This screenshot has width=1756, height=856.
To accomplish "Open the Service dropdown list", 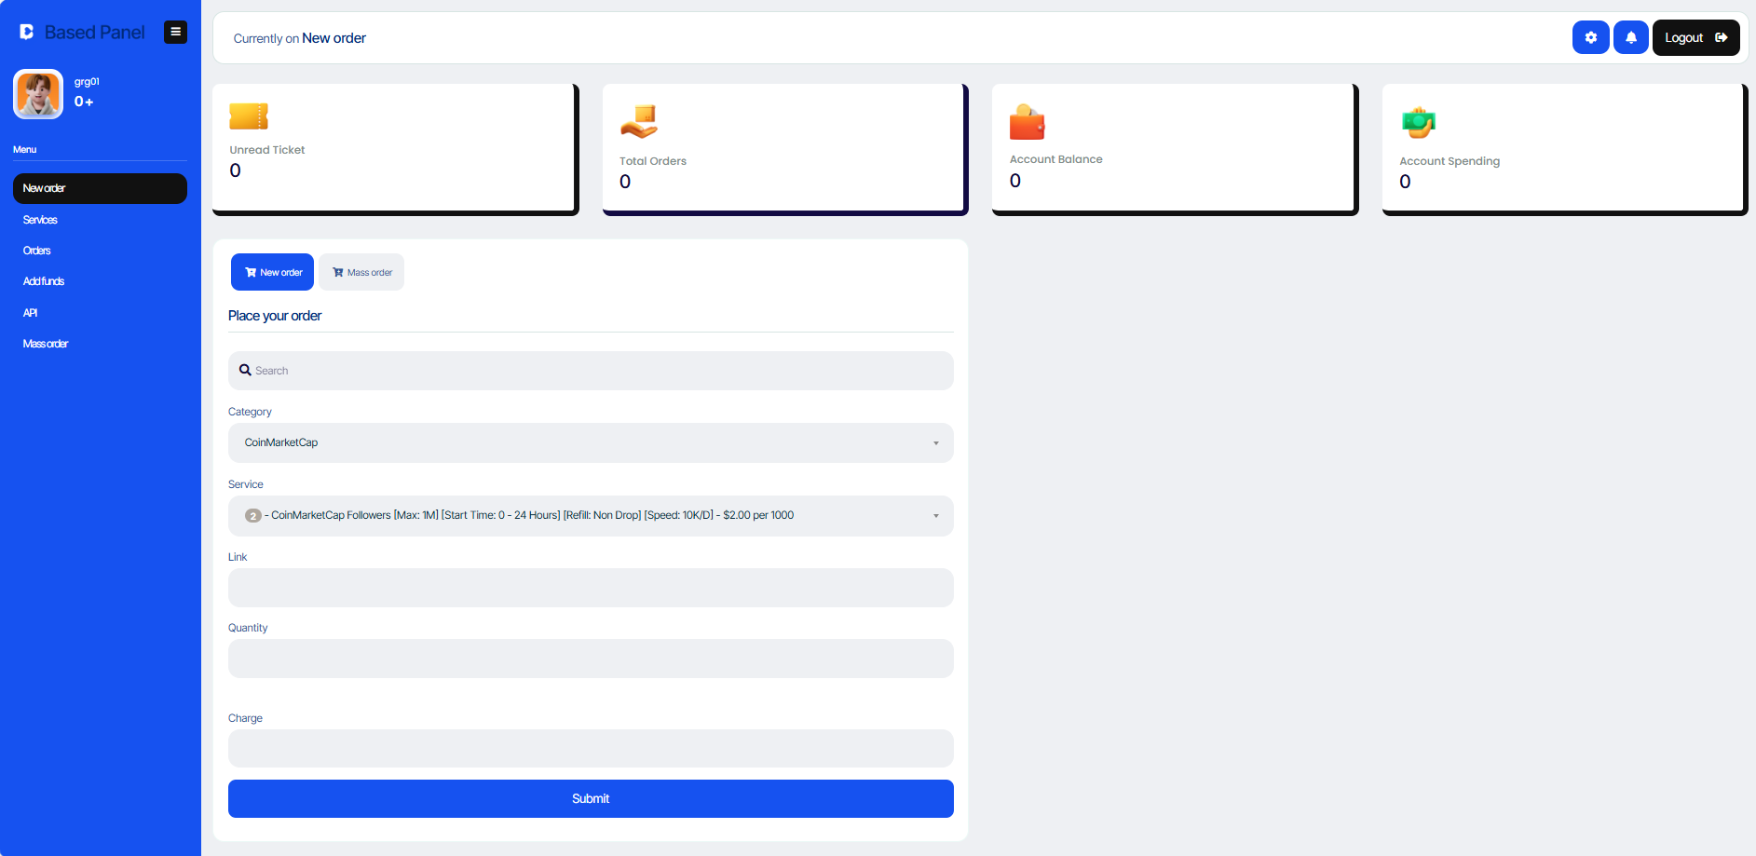I will tap(590, 516).
